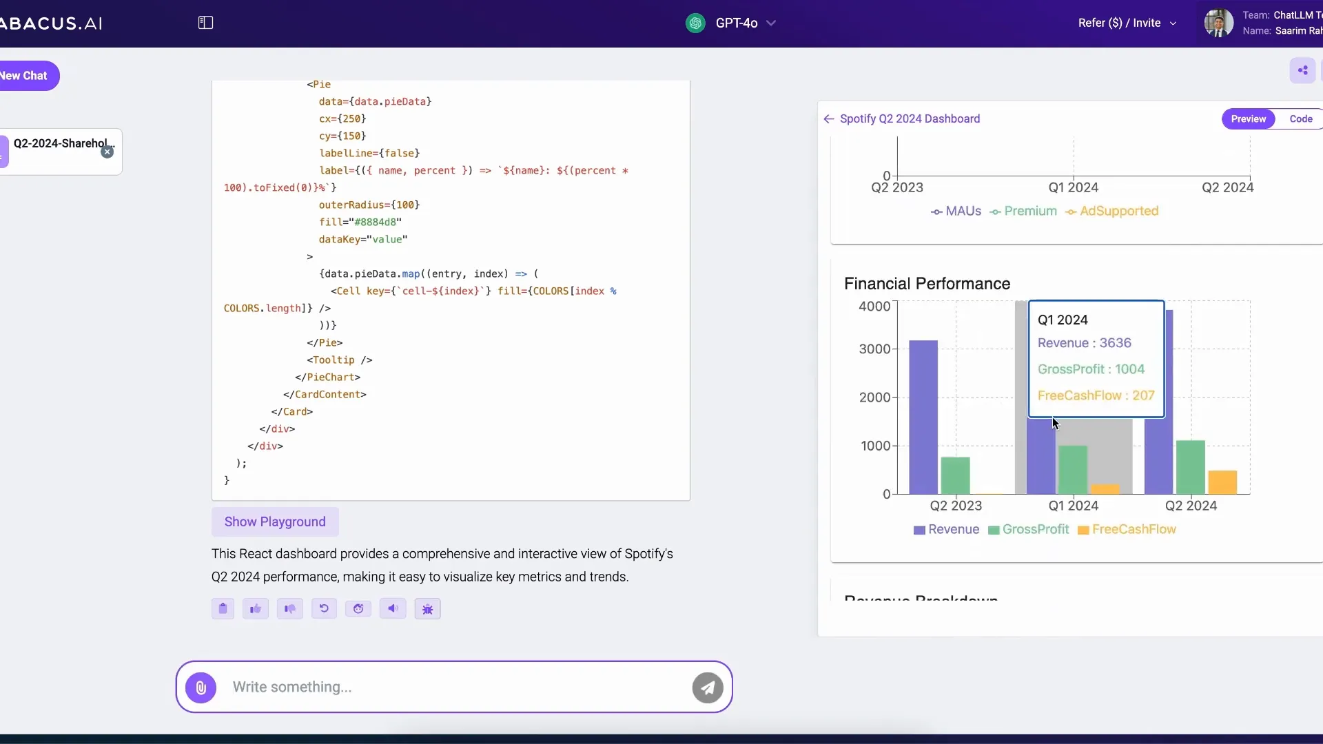Toggle FreeCashFlow legend in Financial Performance
The image size is (1323, 744).
(1127, 530)
